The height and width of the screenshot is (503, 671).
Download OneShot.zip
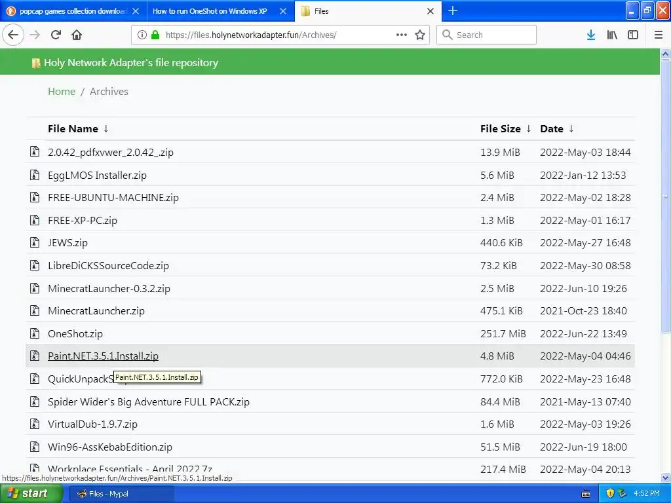click(75, 333)
